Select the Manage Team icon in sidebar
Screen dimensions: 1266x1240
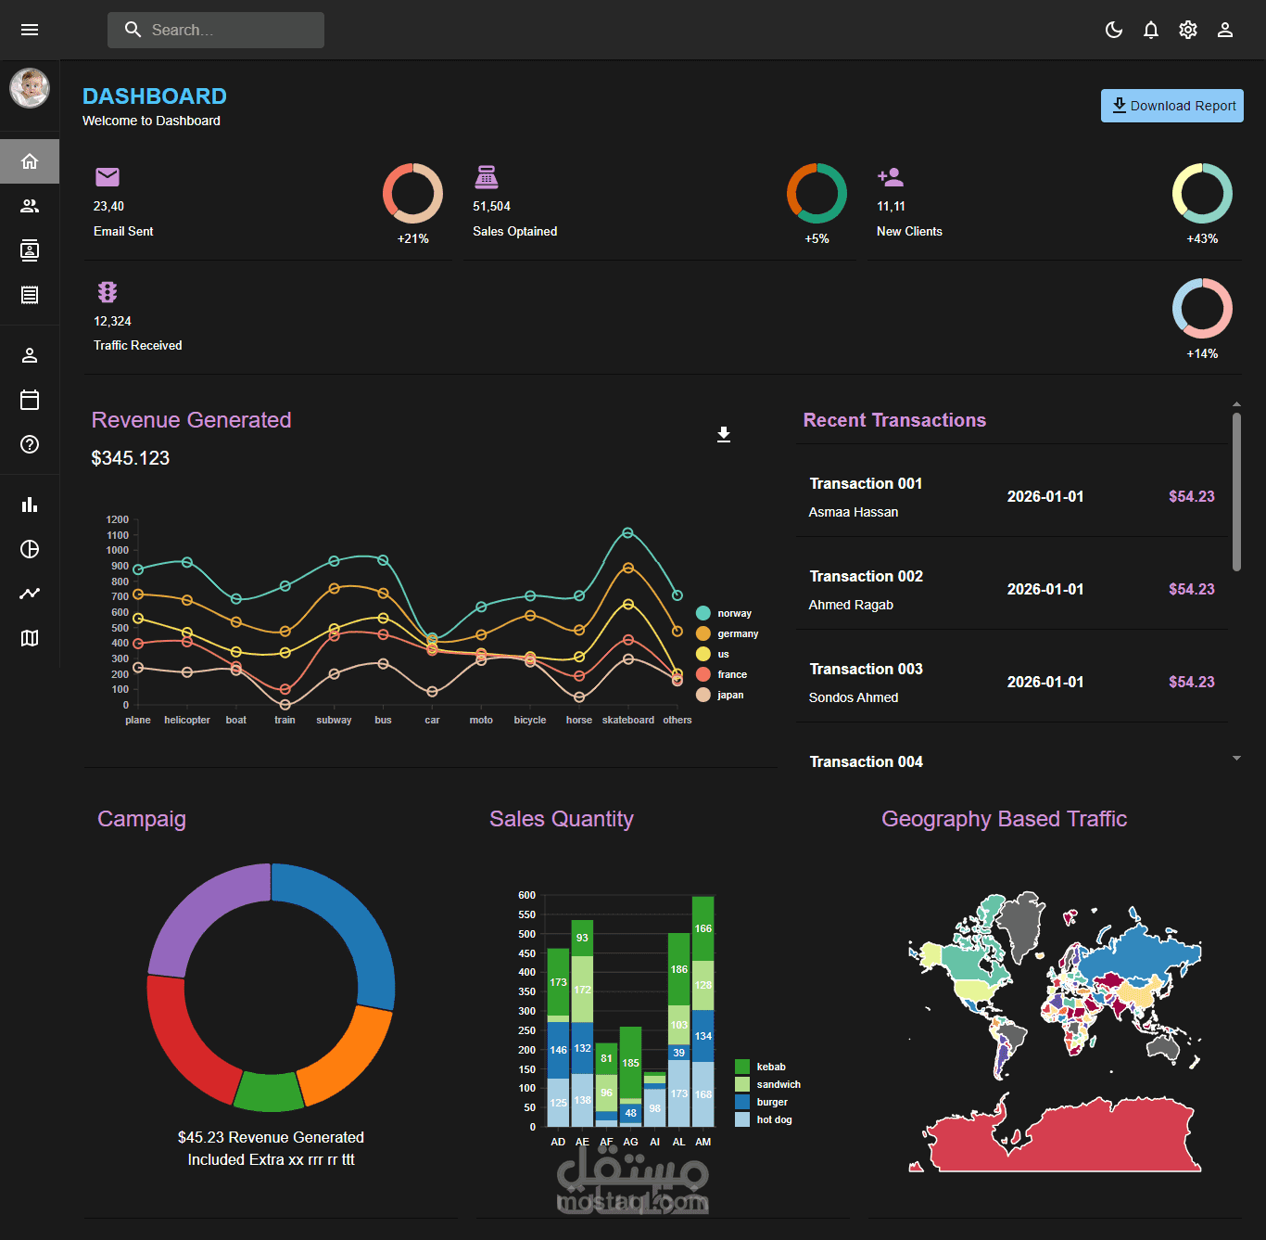pyautogui.click(x=30, y=206)
